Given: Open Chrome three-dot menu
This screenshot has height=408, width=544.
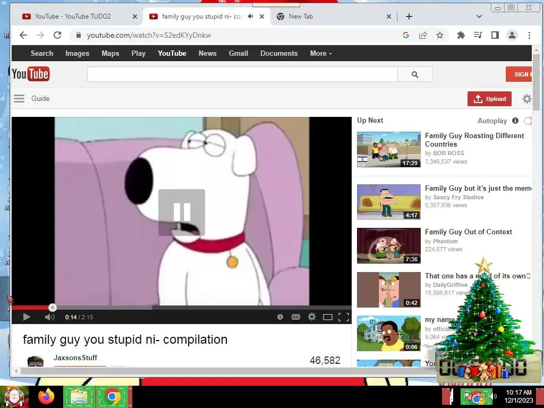Looking at the screenshot, I should click(x=529, y=35).
